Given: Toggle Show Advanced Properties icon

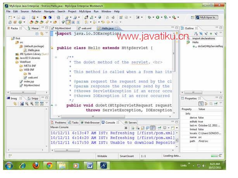Looking at the screenshot, I should coord(206,104).
